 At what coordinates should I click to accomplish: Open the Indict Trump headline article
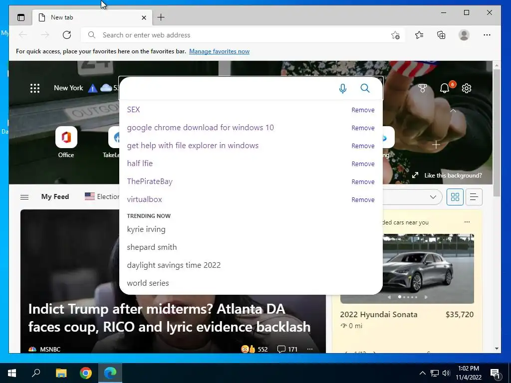click(169, 318)
